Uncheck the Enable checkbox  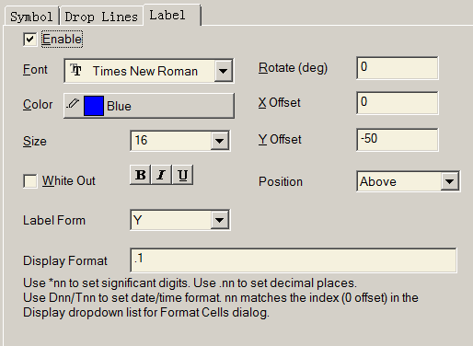point(30,40)
